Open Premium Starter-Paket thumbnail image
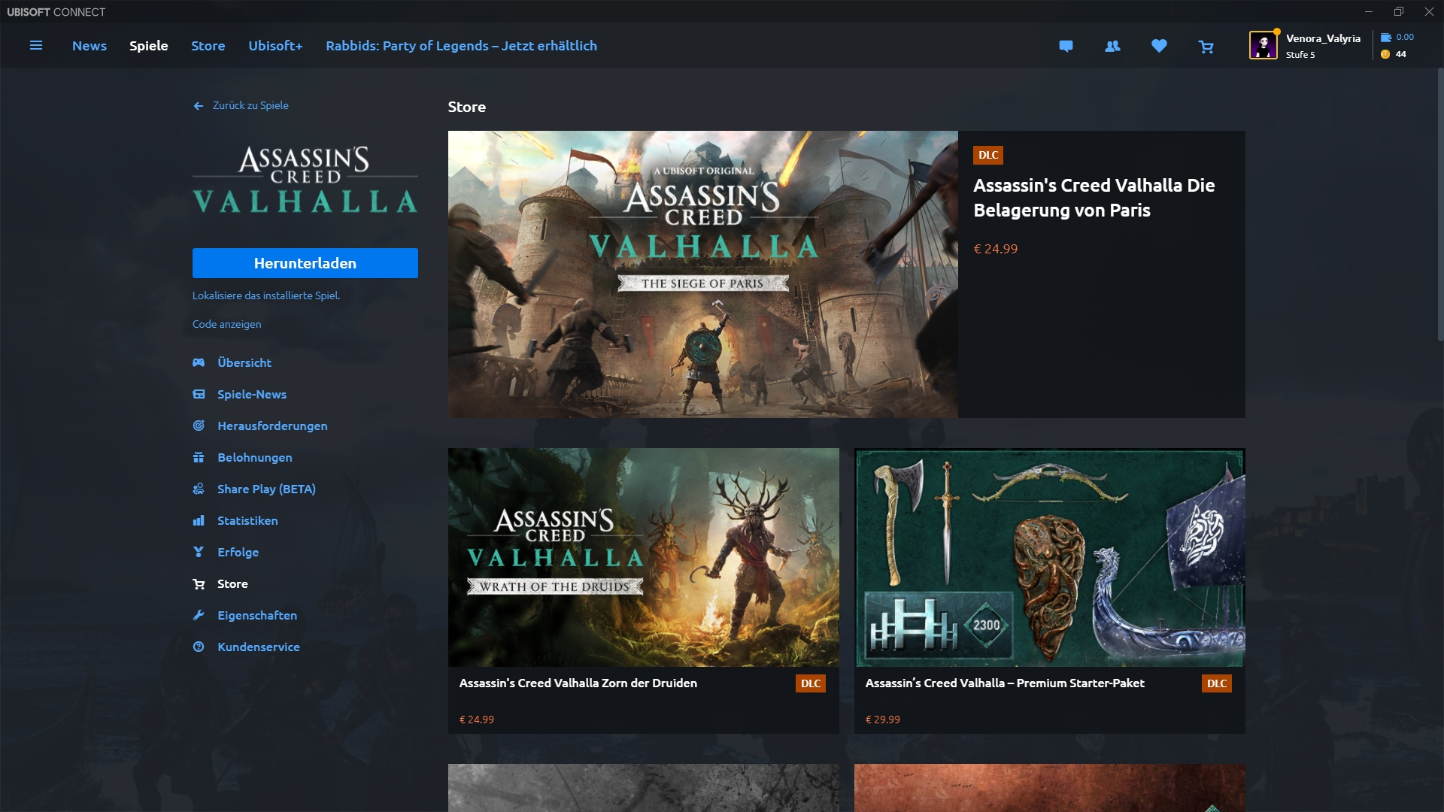This screenshot has height=812, width=1444. 1050,557
